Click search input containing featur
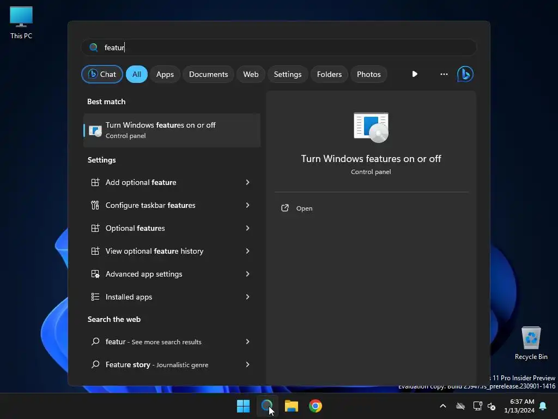This screenshot has width=558, height=419. click(279, 47)
